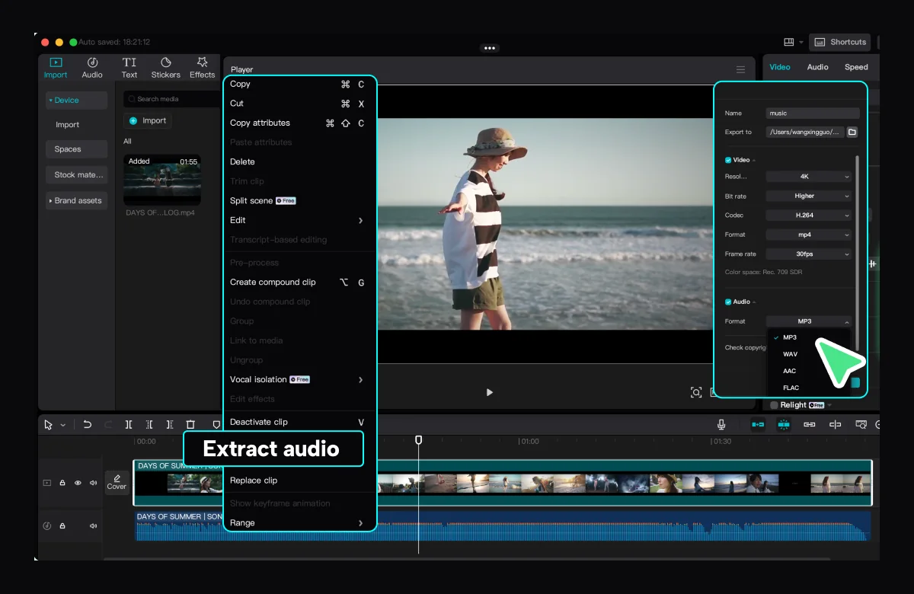
Task: Click the timeline playhead marker
Action: [418, 440]
